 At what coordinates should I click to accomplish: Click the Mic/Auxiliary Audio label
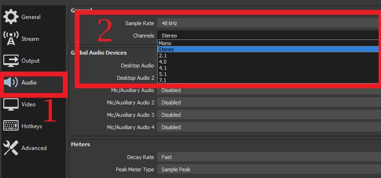click(x=132, y=90)
